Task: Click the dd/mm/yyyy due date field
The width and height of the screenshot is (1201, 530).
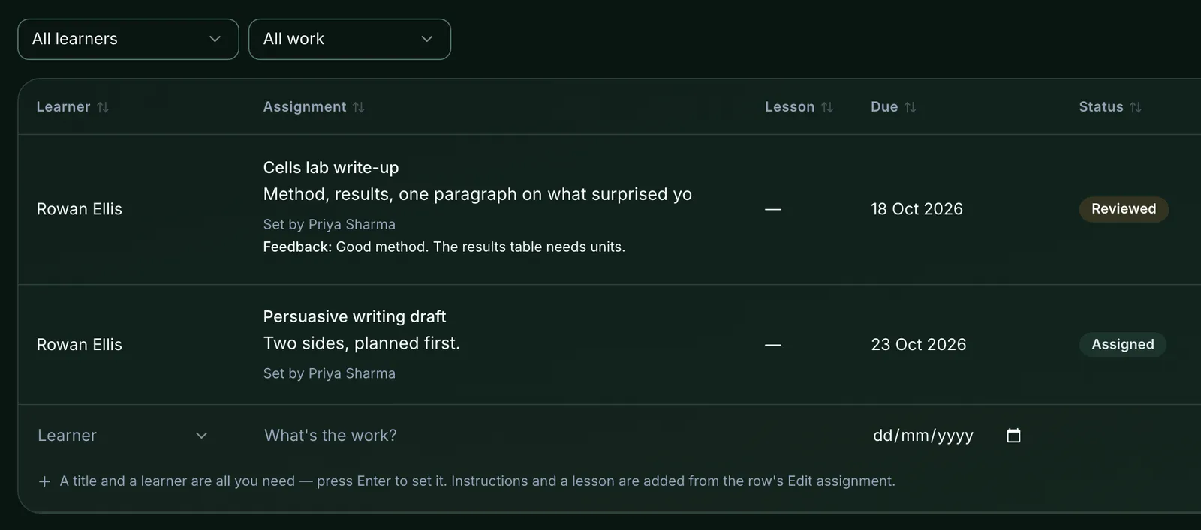Action: tap(947, 436)
